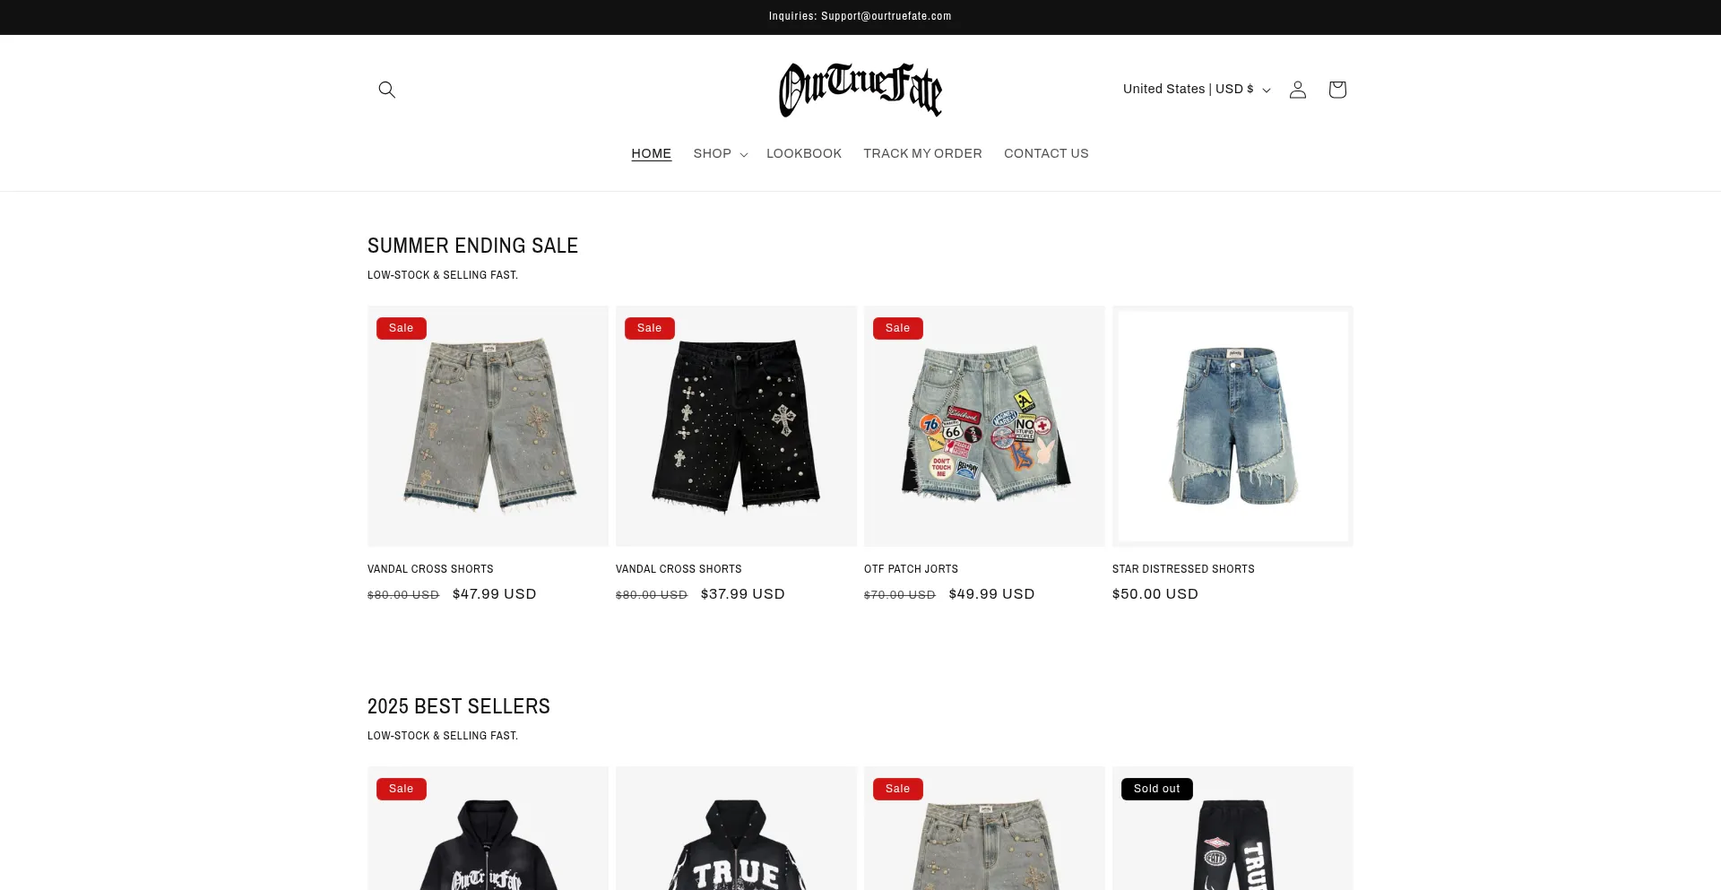Open the Star Distressed Shorts product image
Image resolution: width=1721 pixels, height=890 pixels.
pyautogui.click(x=1232, y=426)
